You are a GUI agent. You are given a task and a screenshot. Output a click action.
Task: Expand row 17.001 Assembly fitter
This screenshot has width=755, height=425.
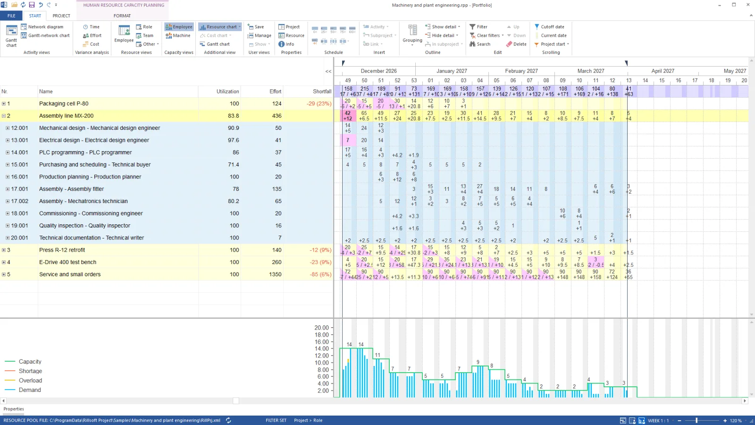click(x=8, y=189)
